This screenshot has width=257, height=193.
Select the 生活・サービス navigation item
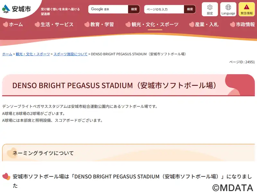[54, 24]
